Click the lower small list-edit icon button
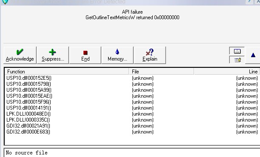The height and width of the screenshot is (157, 260). coord(237,60)
